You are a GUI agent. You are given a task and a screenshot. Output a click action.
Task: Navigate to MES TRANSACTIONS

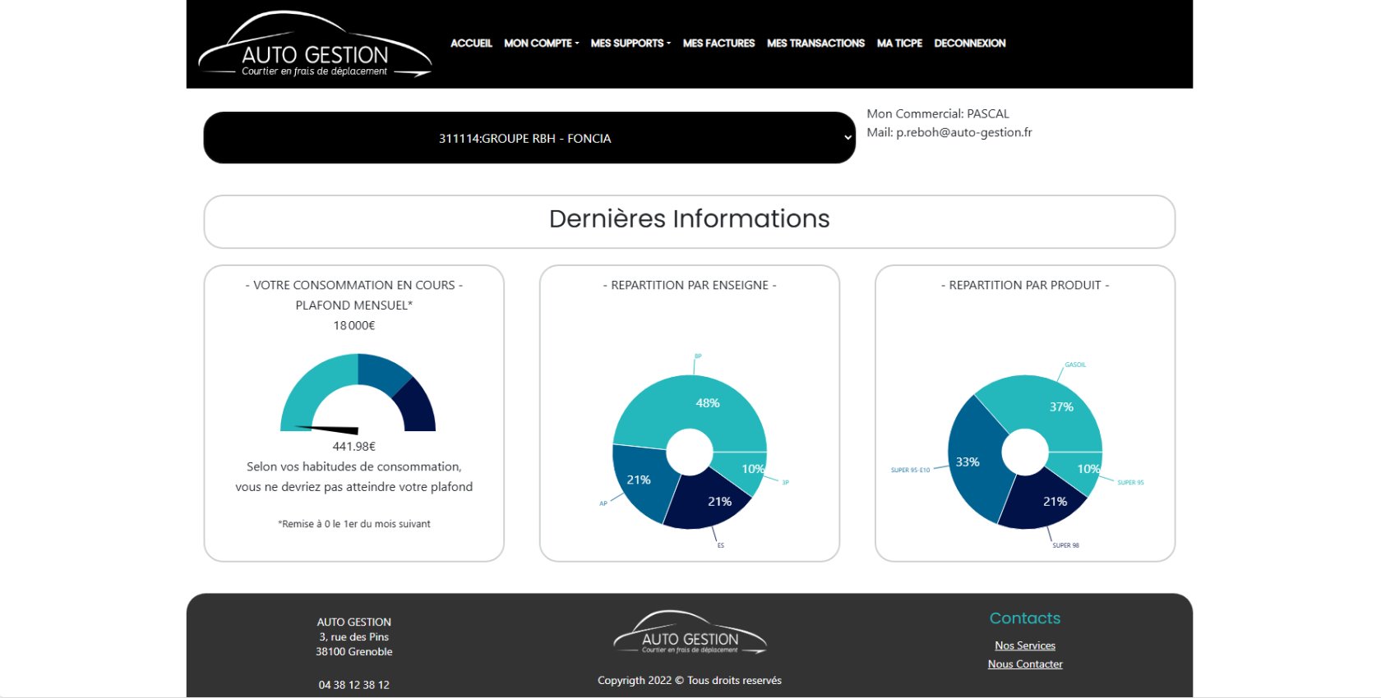(815, 43)
